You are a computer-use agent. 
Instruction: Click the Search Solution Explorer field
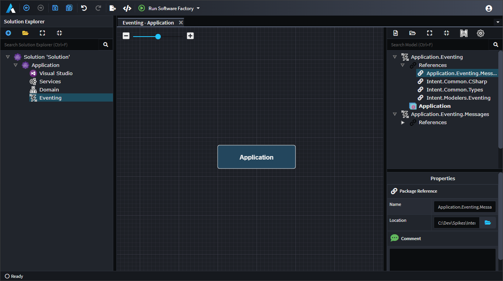point(49,45)
